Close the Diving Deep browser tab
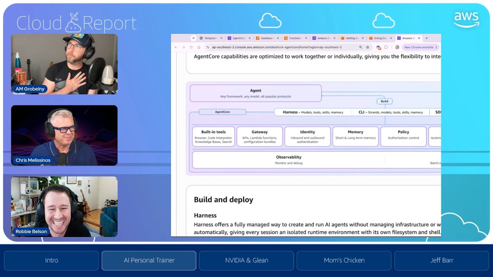 click(391, 38)
